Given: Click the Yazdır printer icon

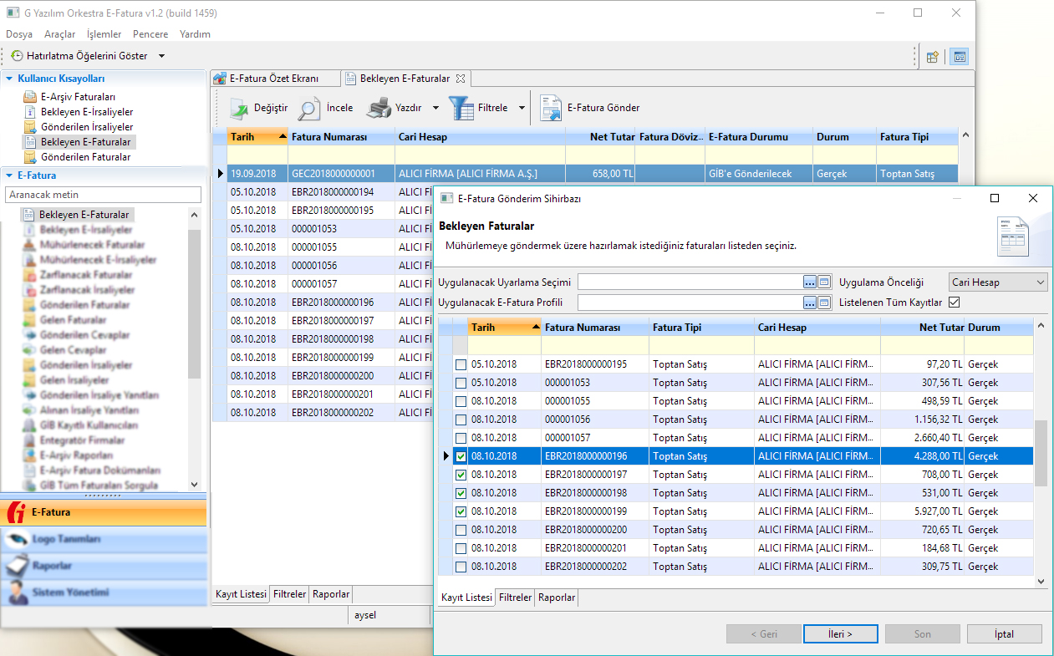Looking at the screenshot, I should [379, 109].
